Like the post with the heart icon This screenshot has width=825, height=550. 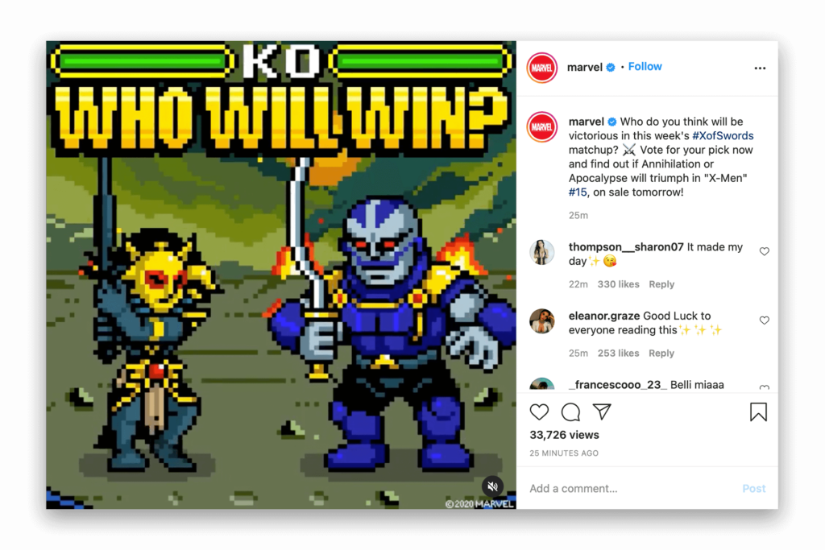539,411
